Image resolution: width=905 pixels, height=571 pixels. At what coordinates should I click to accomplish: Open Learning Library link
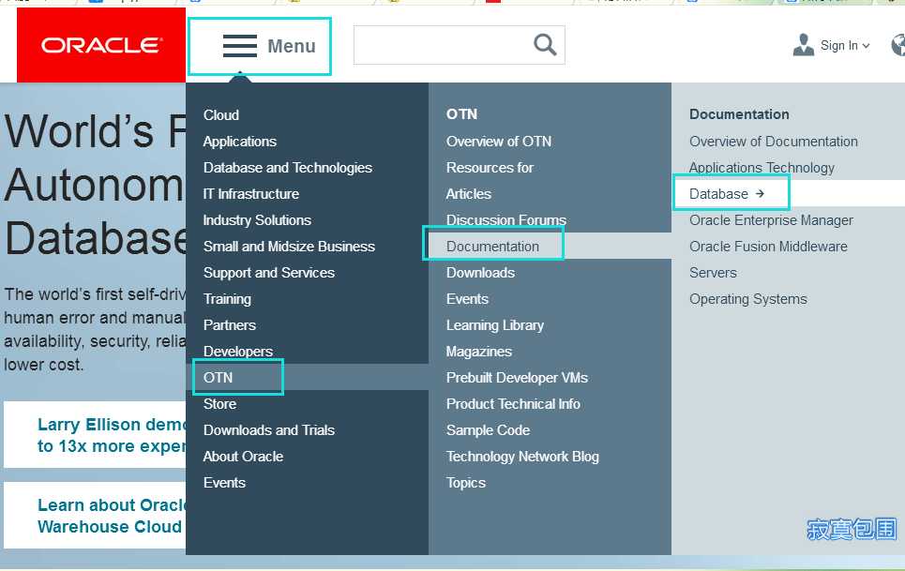click(494, 325)
